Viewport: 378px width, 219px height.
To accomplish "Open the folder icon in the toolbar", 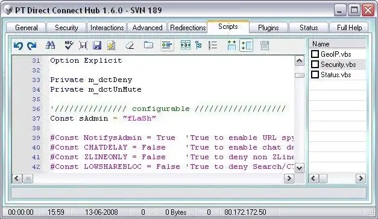I will 148,45.
